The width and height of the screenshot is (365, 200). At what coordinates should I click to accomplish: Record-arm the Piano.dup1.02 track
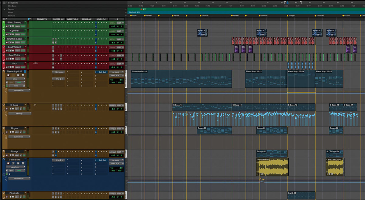click(x=8, y=75)
